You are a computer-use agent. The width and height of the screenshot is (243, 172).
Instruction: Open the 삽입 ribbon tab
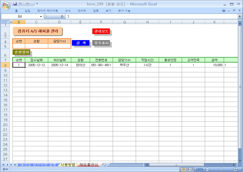pyautogui.click(x=28, y=11)
